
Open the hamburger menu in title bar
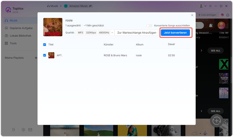point(210,6)
